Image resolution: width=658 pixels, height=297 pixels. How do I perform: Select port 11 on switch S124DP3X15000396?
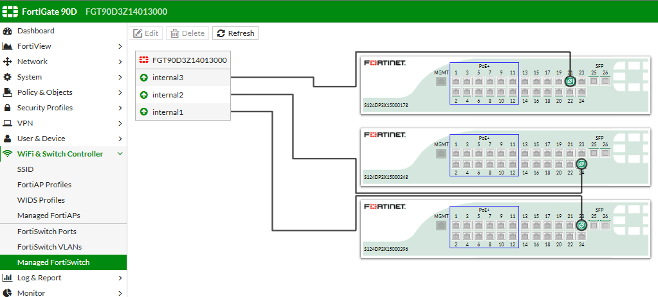pyautogui.click(x=513, y=225)
